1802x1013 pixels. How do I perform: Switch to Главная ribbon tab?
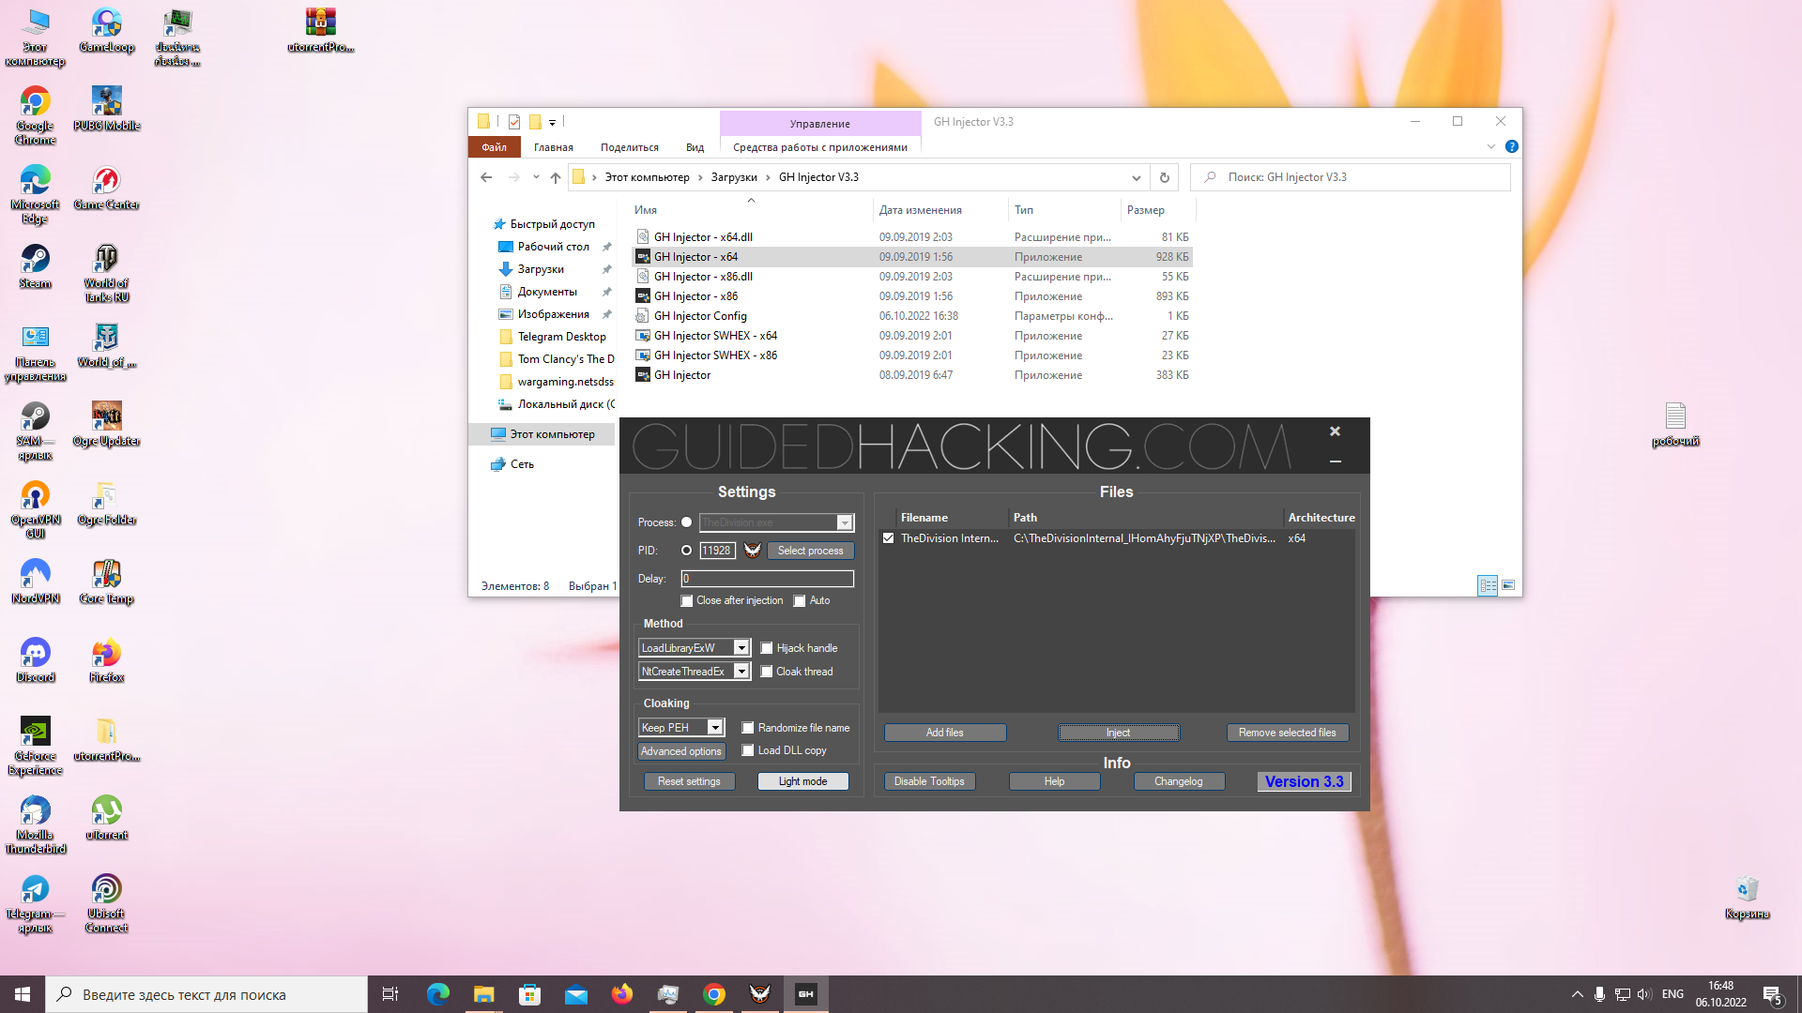pyautogui.click(x=554, y=147)
